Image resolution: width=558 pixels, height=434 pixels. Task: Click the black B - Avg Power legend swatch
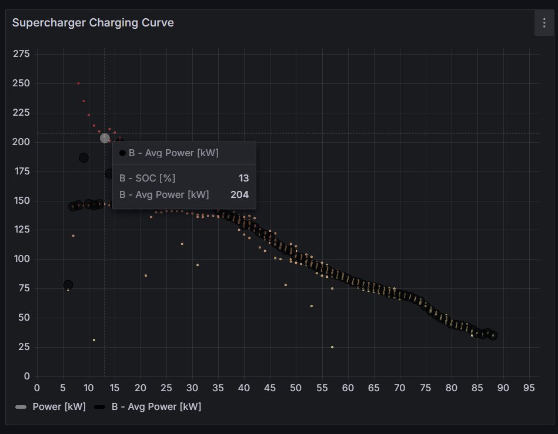coord(100,407)
